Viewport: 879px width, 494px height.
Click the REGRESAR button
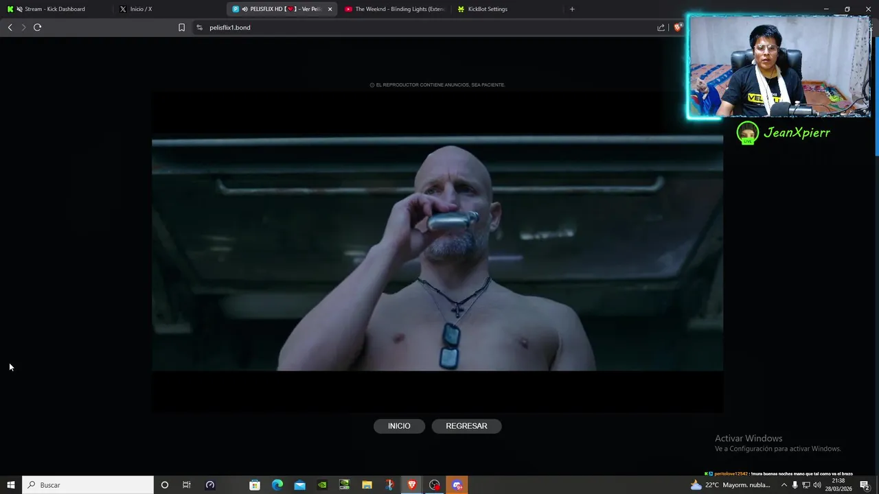(x=466, y=426)
